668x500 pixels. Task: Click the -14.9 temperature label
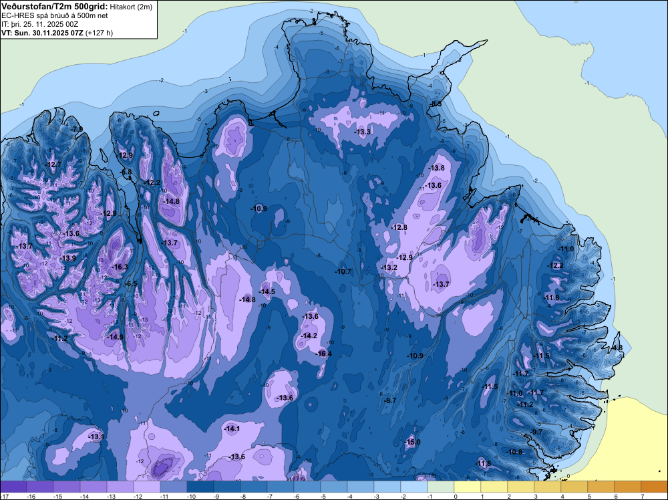(x=115, y=337)
